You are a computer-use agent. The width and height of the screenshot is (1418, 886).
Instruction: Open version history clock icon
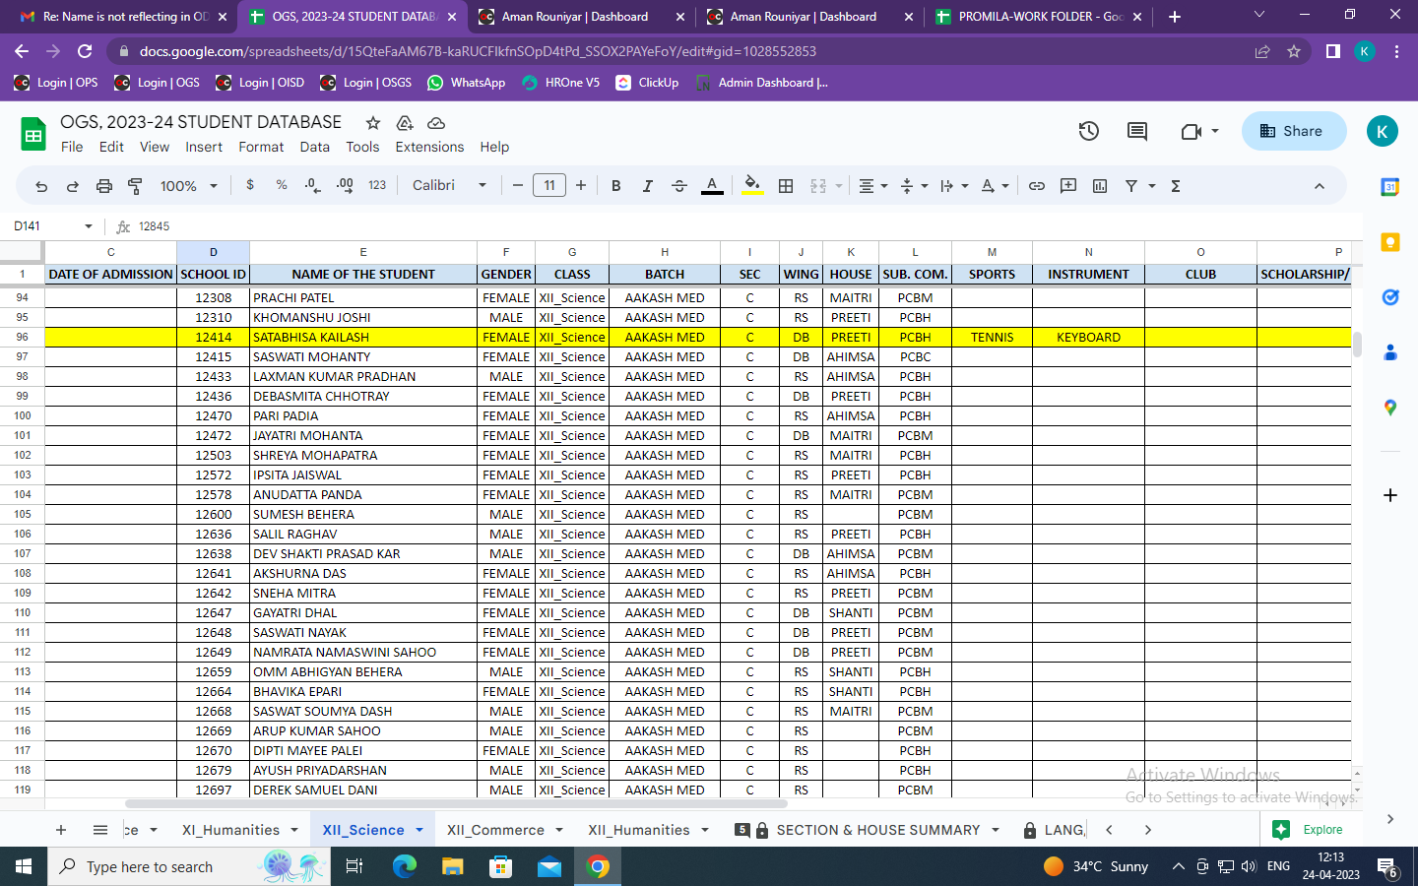[x=1088, y=131]
